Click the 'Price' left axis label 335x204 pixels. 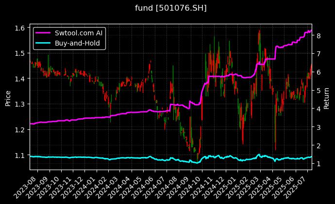(x=8, y=97)
